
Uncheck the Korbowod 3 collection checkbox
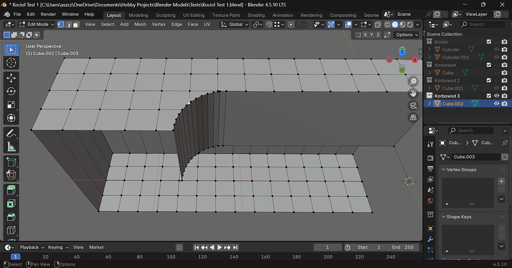[489, 96]
